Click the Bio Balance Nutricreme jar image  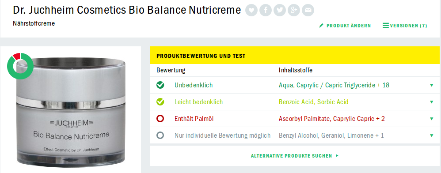coord(71,112)
